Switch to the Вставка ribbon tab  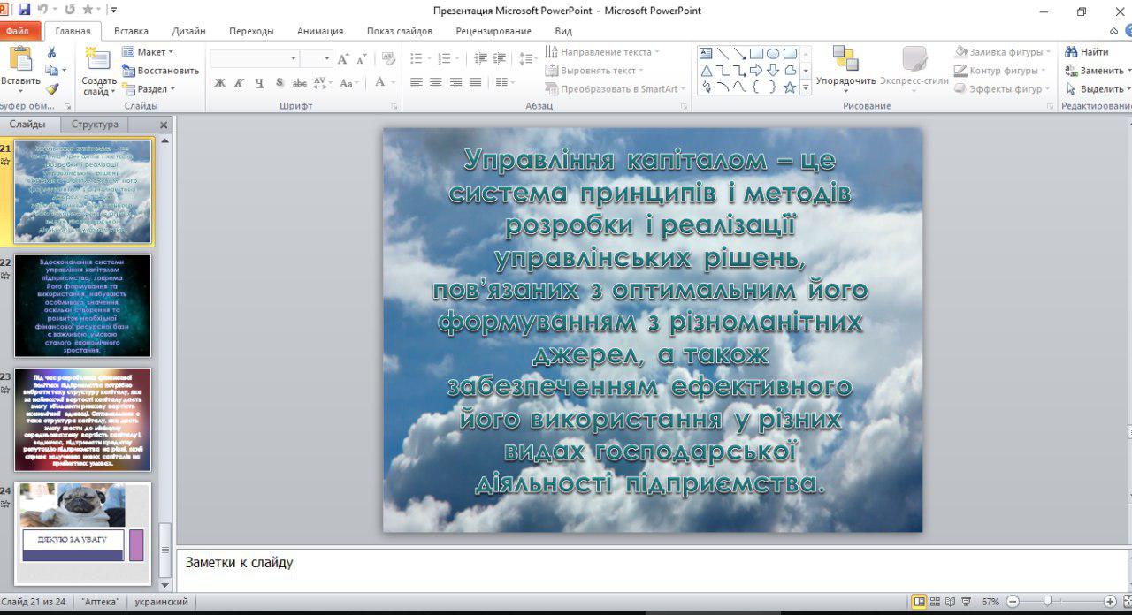point(132,31)
